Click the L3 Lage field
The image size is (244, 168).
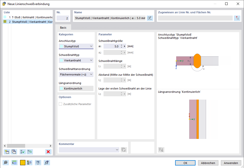pos(112,94)
